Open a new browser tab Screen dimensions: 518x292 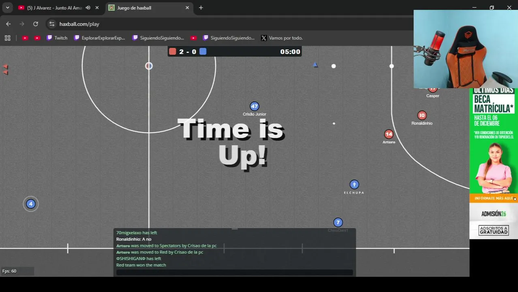click(201, 8)
